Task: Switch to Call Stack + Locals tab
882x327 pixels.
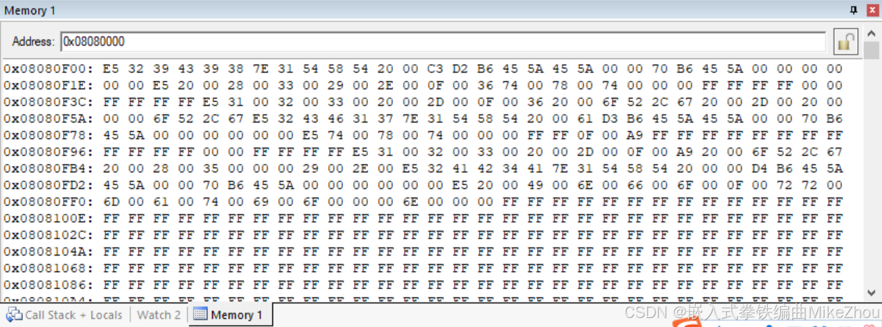Action: (x=64, y=315)
